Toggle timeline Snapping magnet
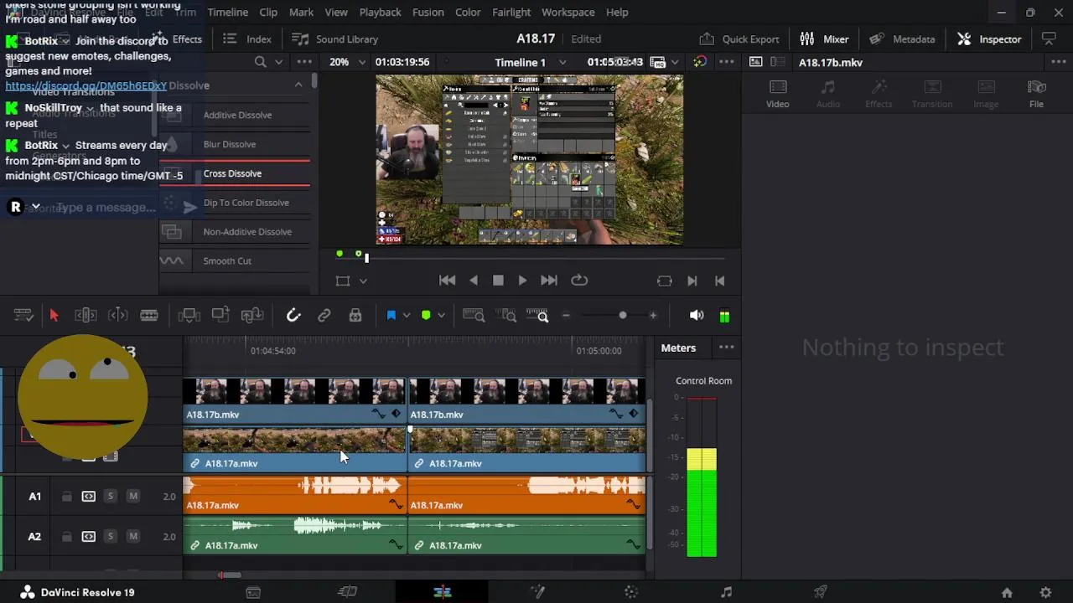This screenshot has height=603, width=1073. (293, 315)
